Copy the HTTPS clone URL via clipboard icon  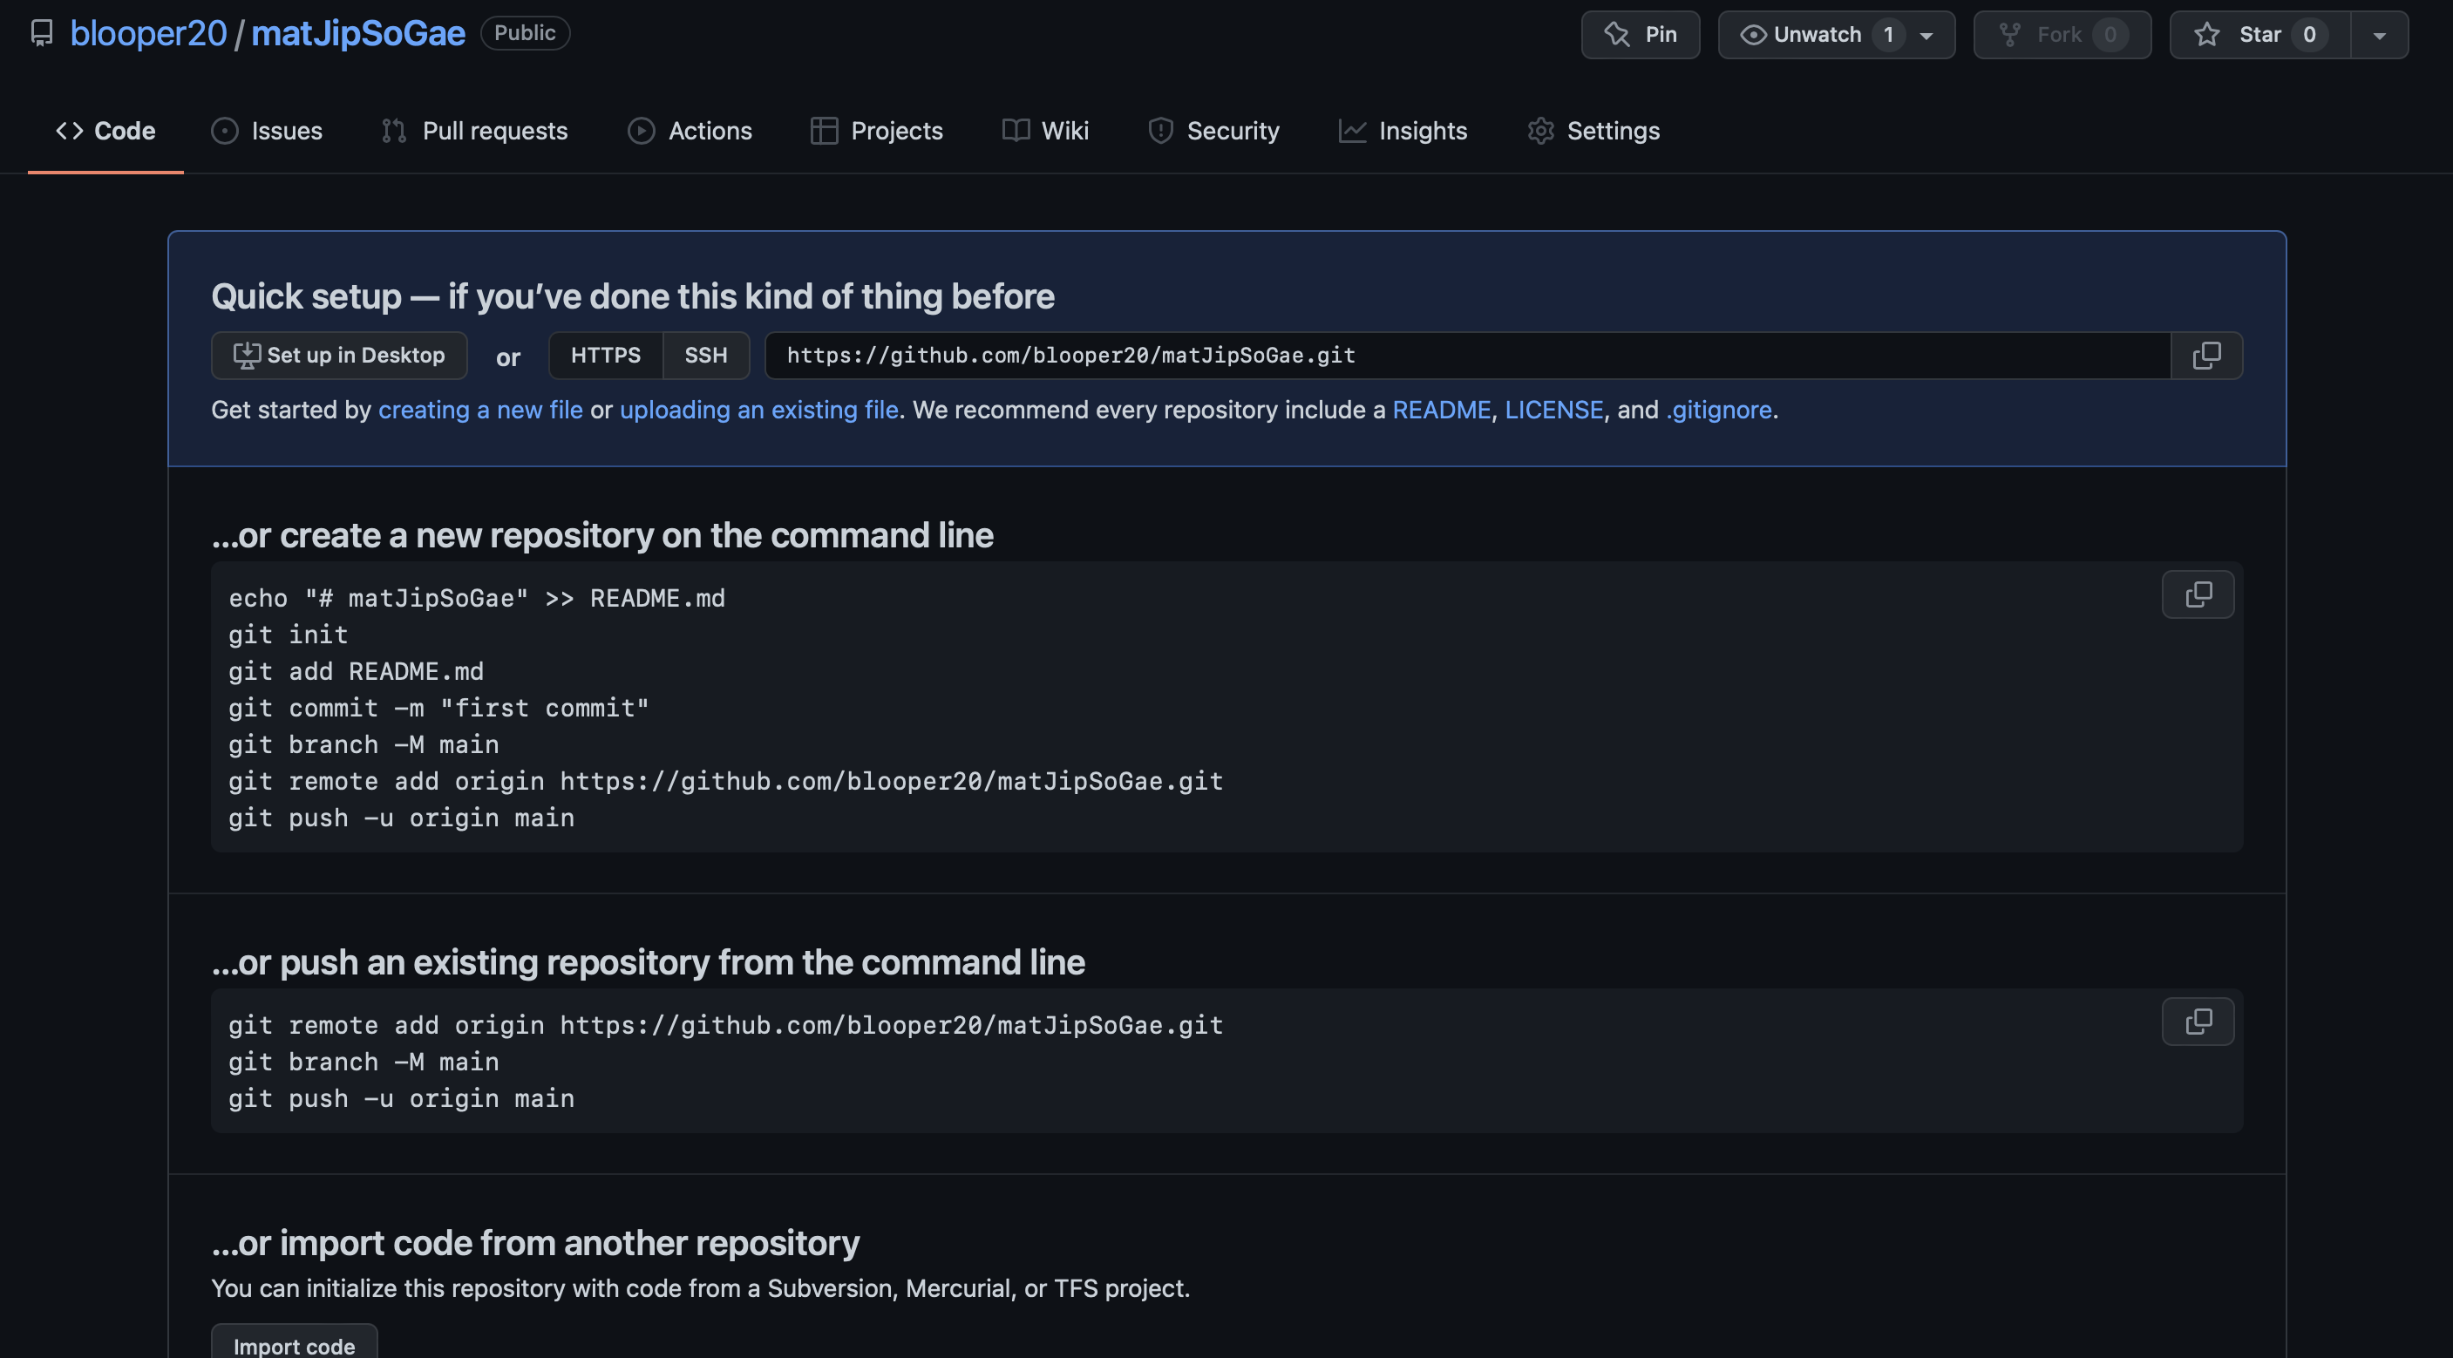[x=2206, y=356]
